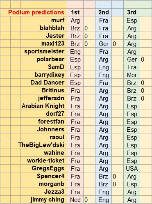The width and height of the screenshot is (152, 204).
Task: Select sportsmeister's Eng first-place cell
Action: [x=75, y=52]
